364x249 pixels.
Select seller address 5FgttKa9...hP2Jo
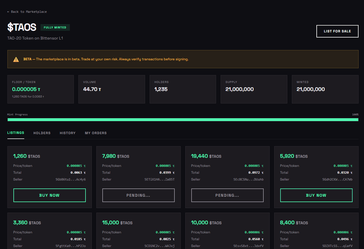[71, 246]
